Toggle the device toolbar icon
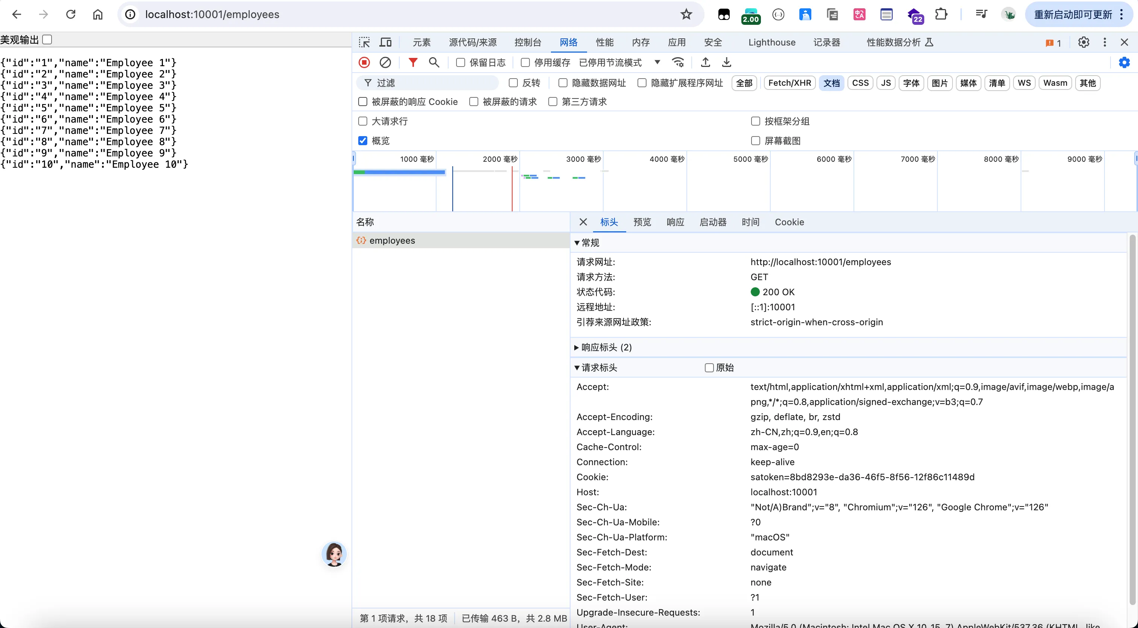Image resolution: width=1138 pixels, height=628 pixels. point(386,42)
